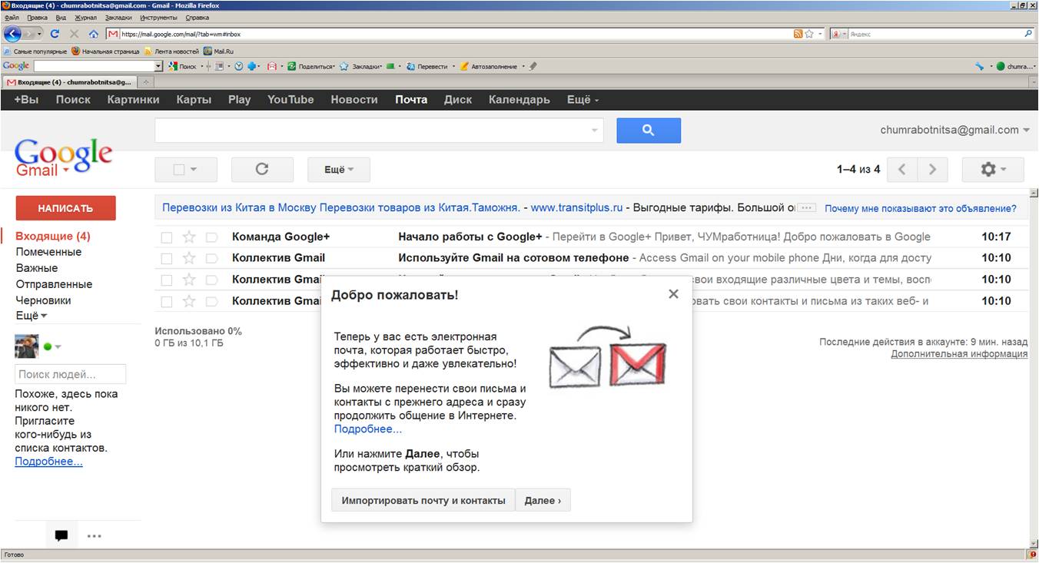
Task: Open the Закладки menu in the menu bar
Action: (118, 17)
